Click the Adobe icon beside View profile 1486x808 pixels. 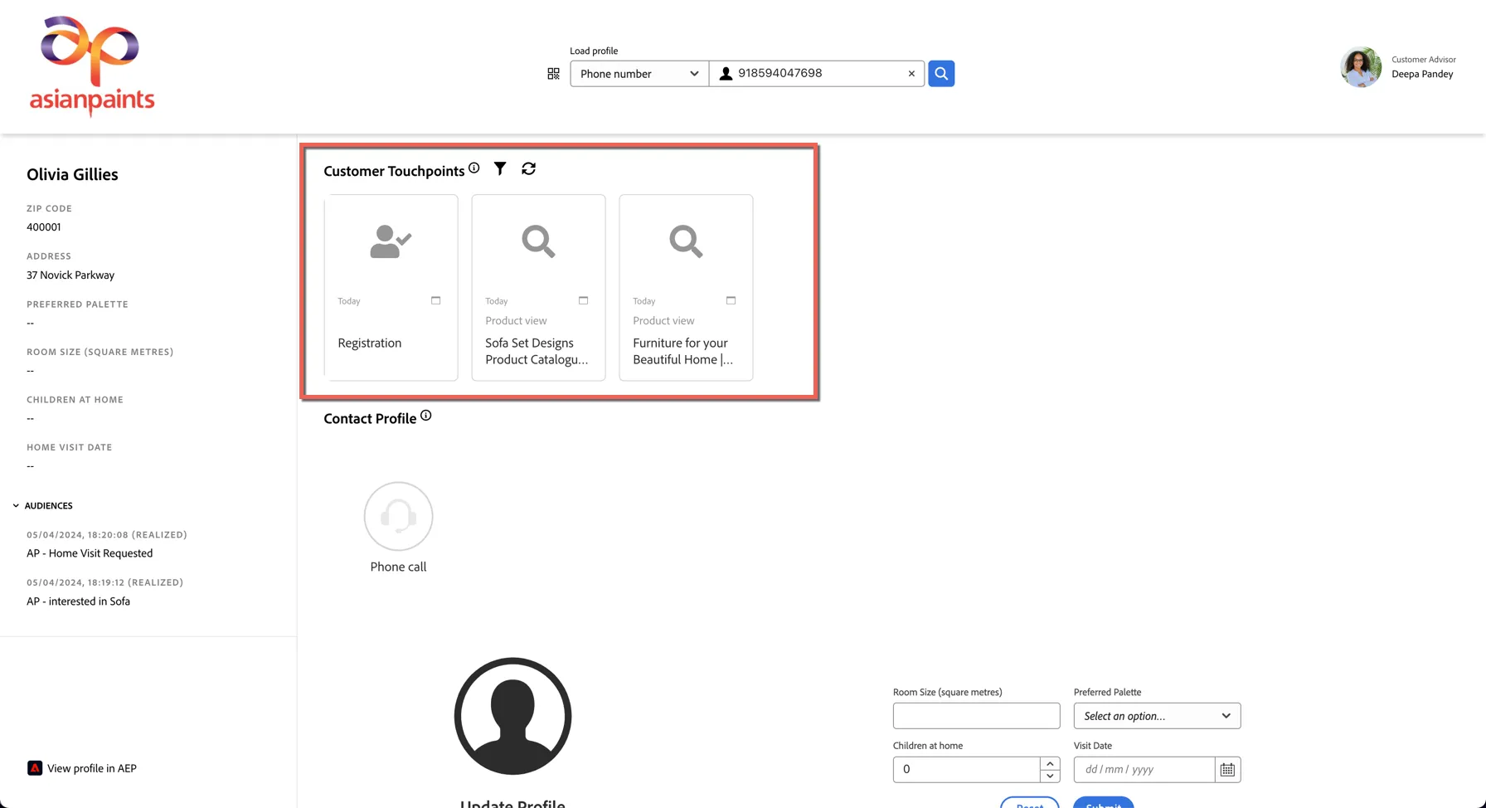[x=35, y=768]
